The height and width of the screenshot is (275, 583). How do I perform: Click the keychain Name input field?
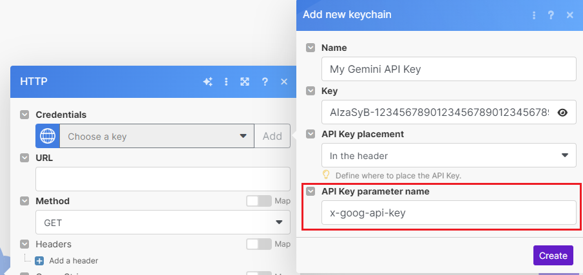[448, 69]
